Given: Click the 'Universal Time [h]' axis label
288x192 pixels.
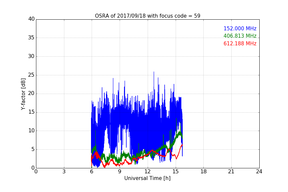Looking at the screenshot, I should coord(147,178).
